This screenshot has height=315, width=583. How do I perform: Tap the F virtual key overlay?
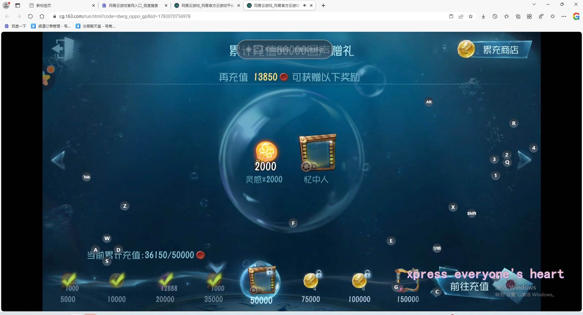click(x=293, y=223)
